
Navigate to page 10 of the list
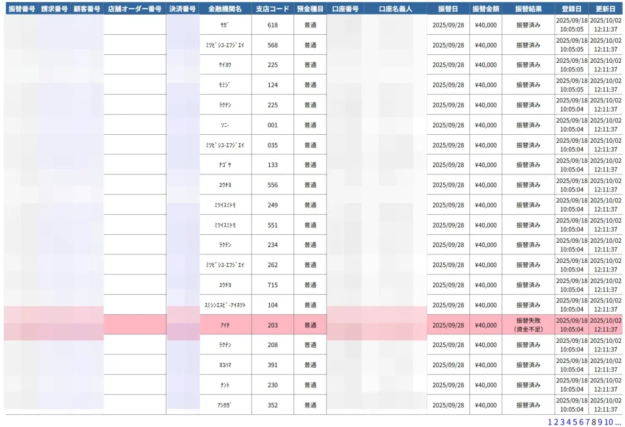click(x=609, y=422)
